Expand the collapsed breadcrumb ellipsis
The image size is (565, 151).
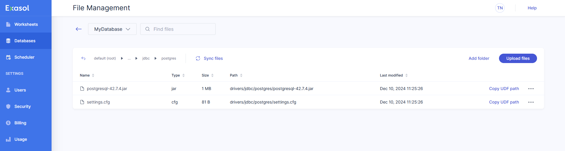point(129,58)
